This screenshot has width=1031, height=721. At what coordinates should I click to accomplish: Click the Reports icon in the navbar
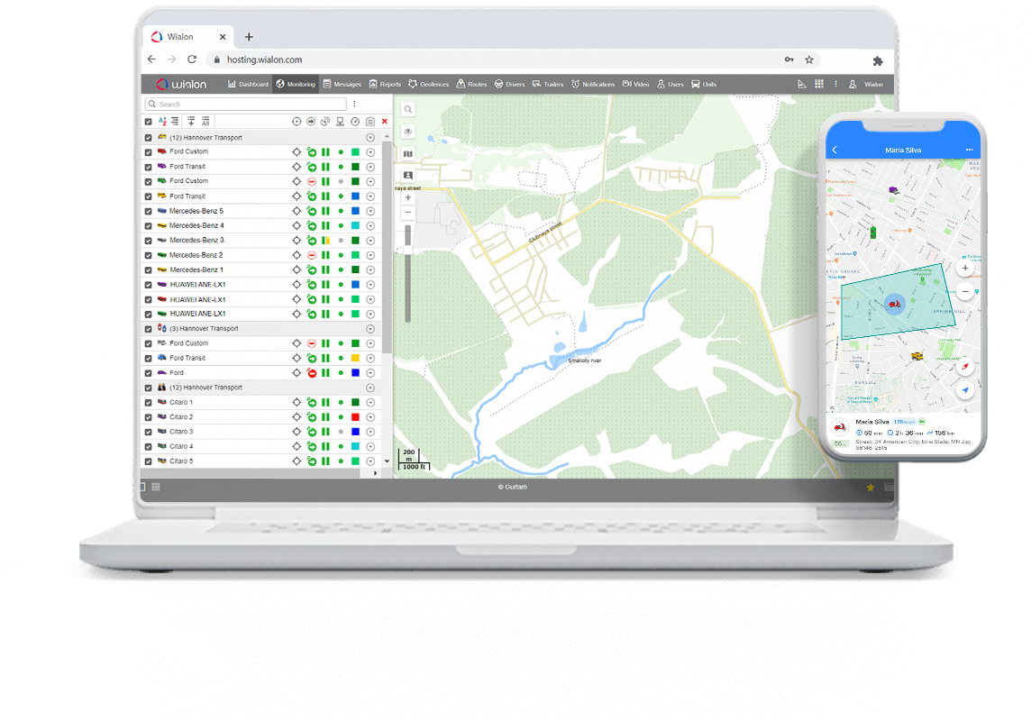[x=385, y=84]
